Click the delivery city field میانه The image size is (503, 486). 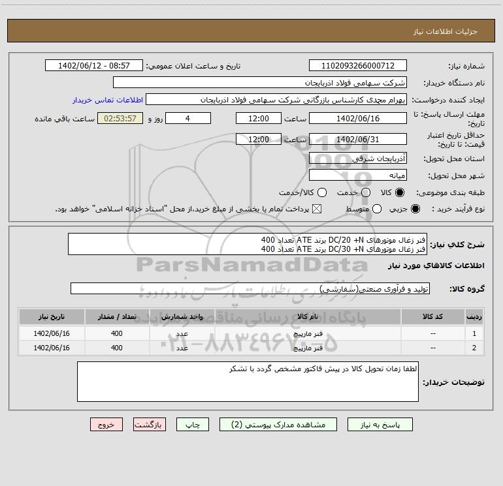[x=358, y=175]
